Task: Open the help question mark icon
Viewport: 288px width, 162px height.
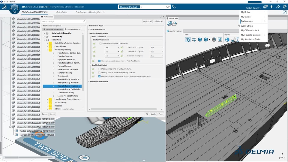Action: pyautogui.click(x=284, y=7)
